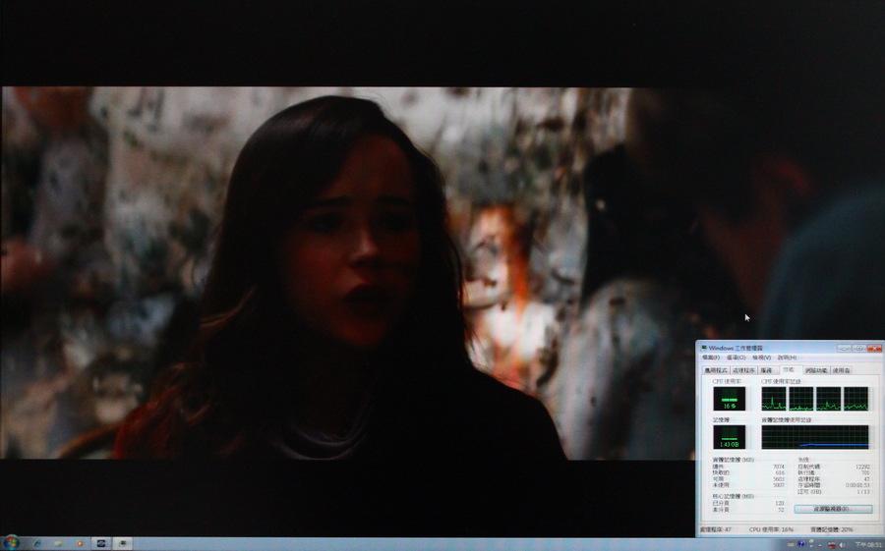Open the Windows Start menu orb

coord(10,542)
